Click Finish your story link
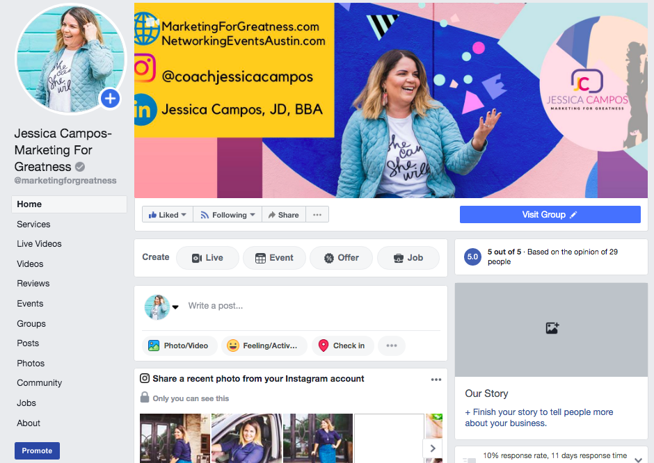Image resolution: width=654 pixels, height=463 pixels. coord(539,418)
